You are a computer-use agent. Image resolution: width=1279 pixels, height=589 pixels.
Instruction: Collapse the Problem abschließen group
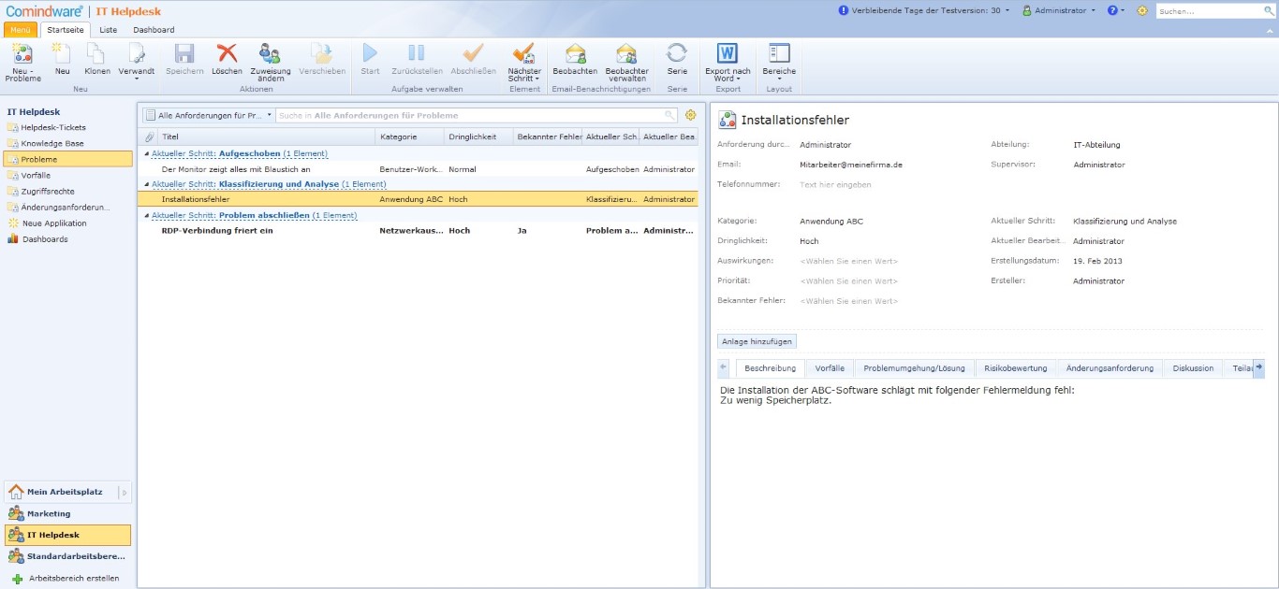[147, 216]
